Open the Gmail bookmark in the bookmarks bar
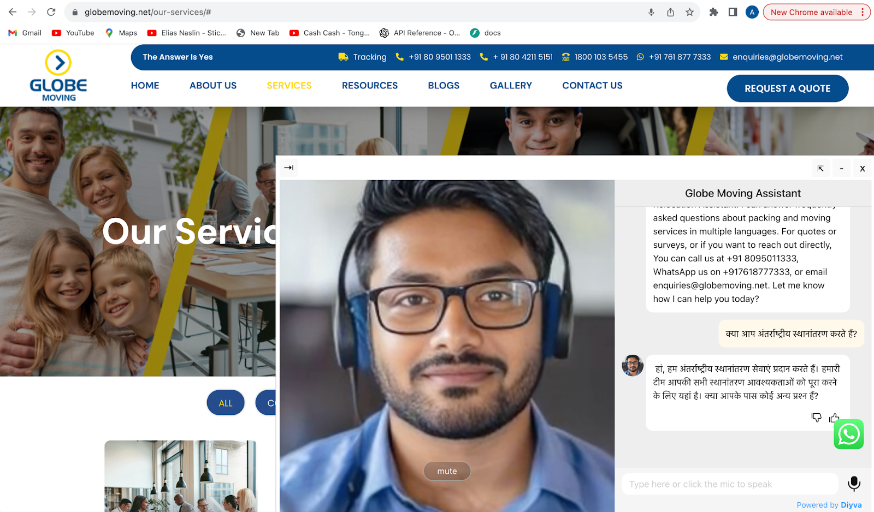874x512 pixels. 24,33
